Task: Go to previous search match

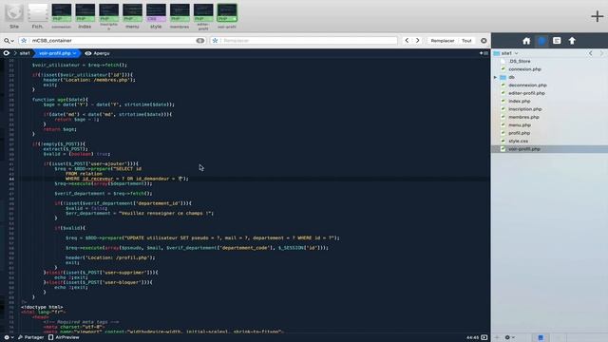Action: pos(407,40)
